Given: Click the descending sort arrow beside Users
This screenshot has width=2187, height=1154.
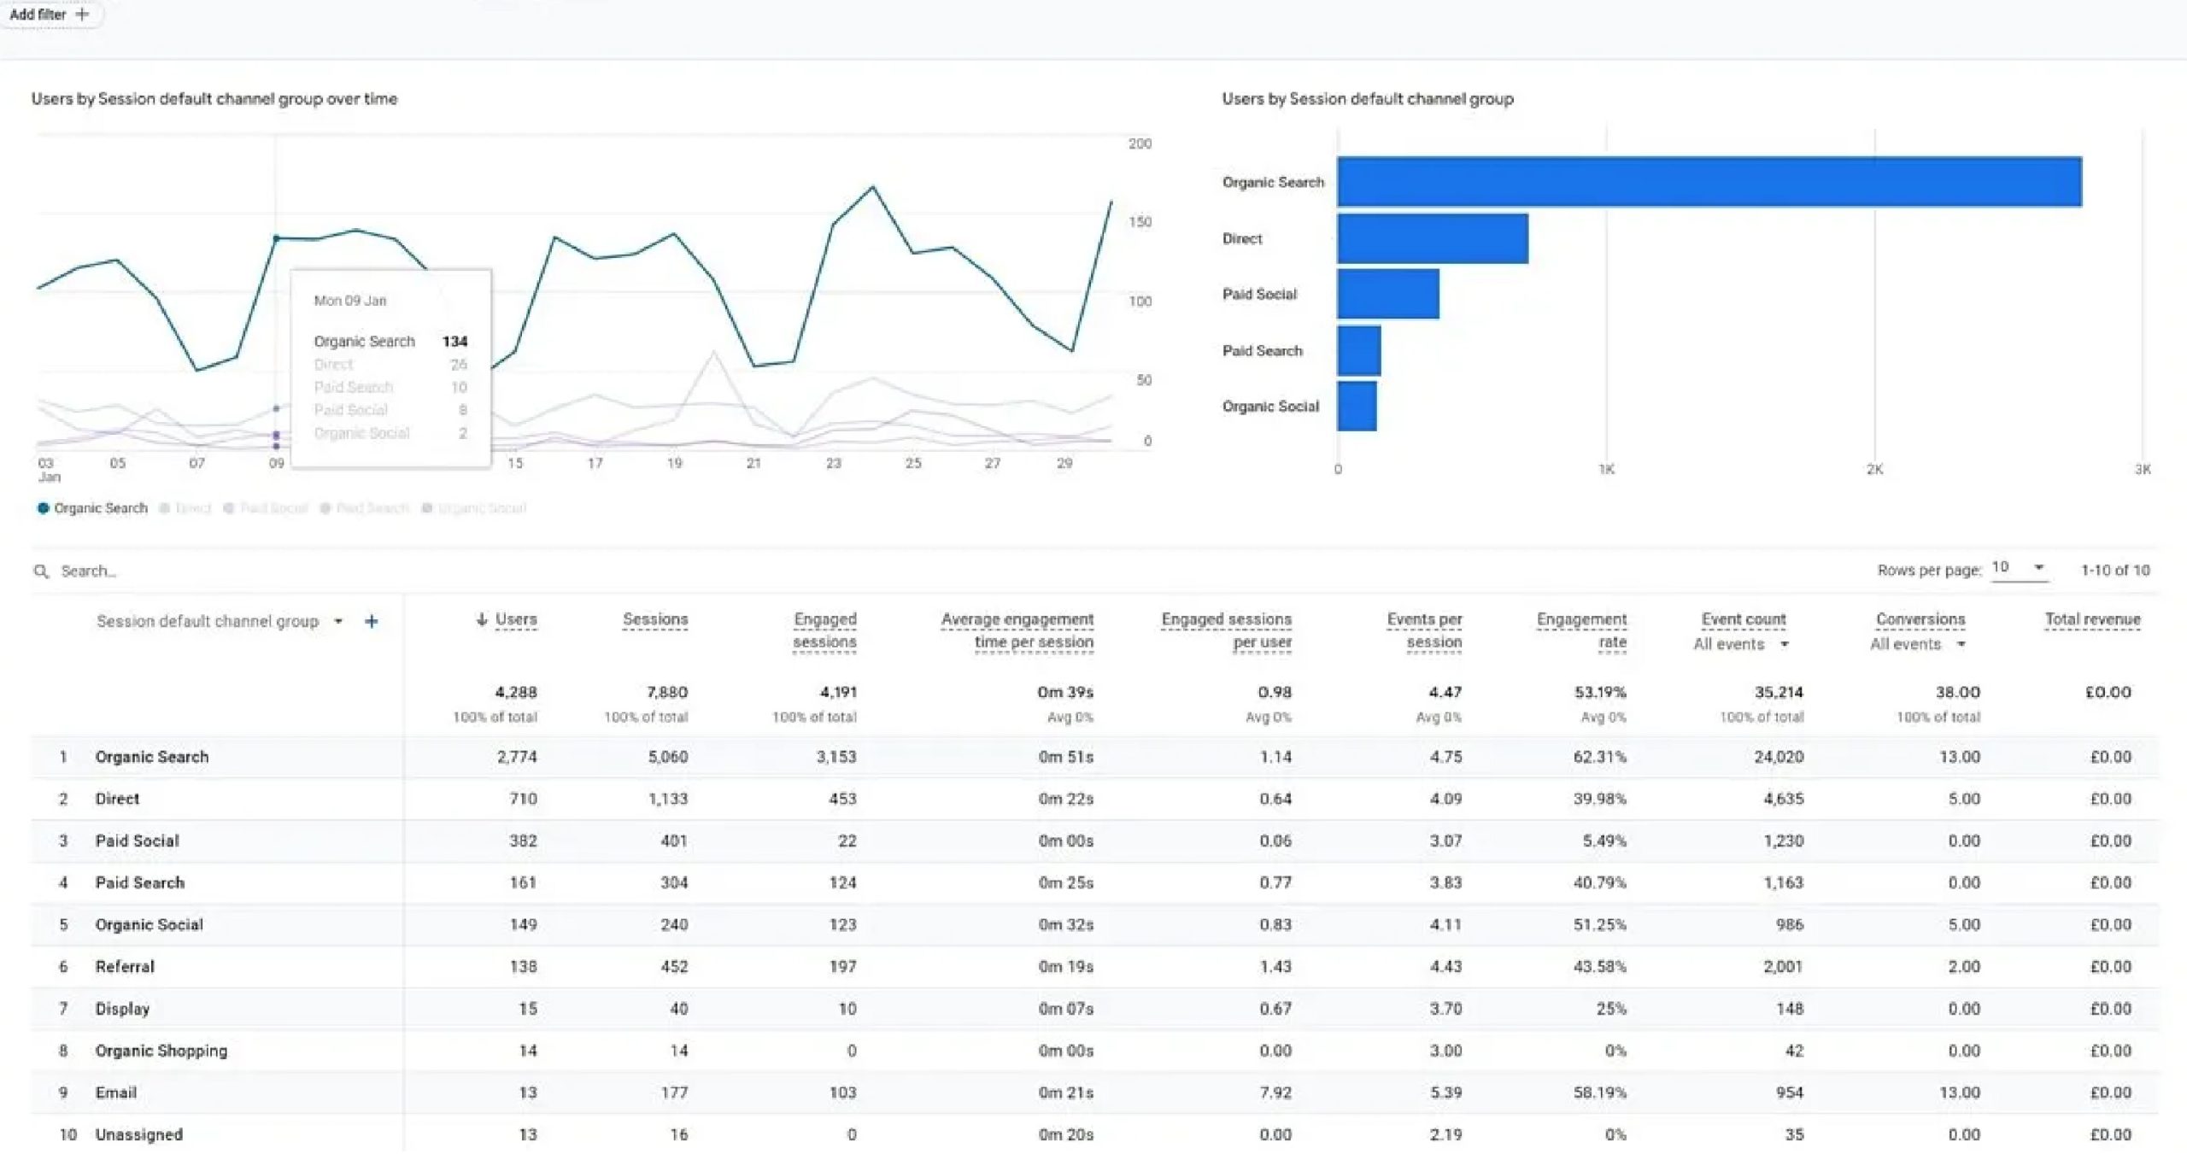Looking at the screenshot, I should coord(482,619).
